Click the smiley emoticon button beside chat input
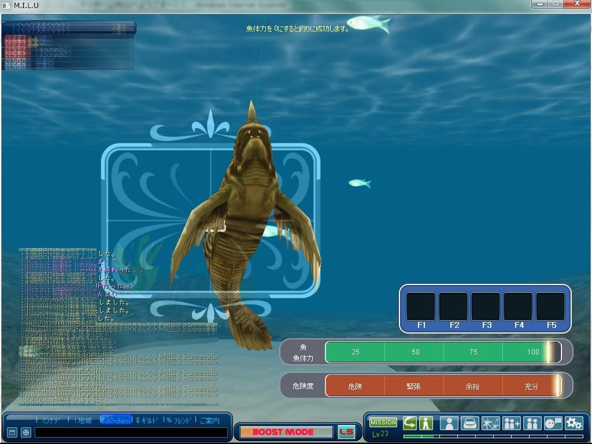This screenshot has height=444, width=592. click(x=26, y=432)
